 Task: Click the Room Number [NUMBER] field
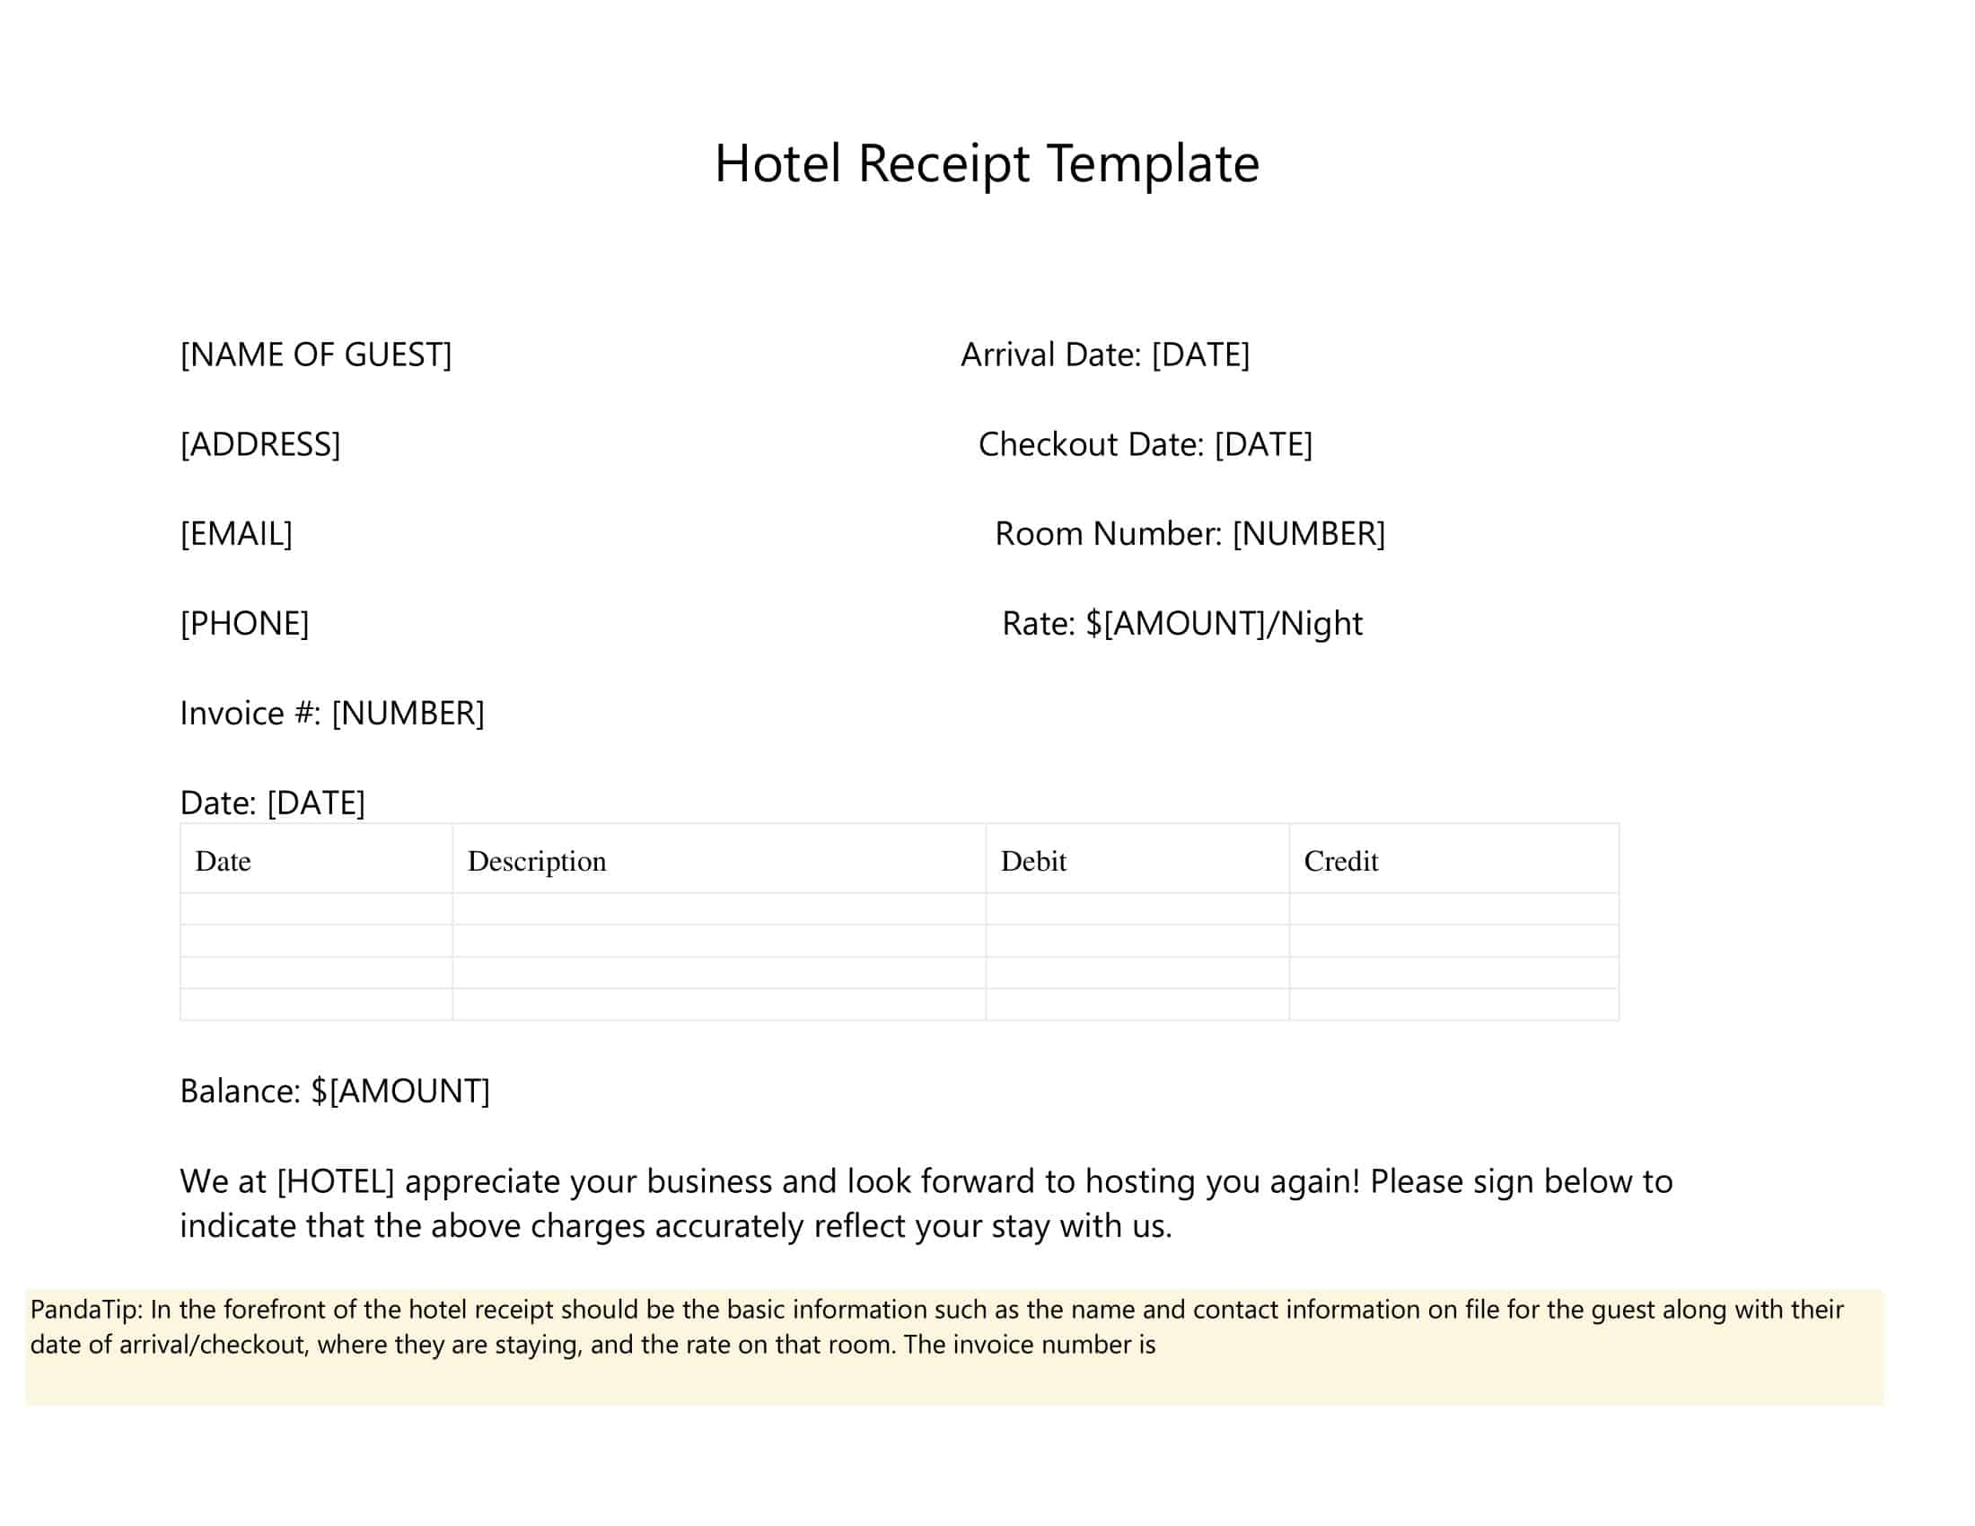point(1190,533)
